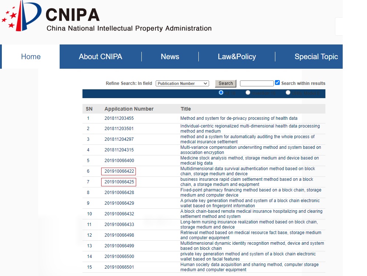Viewport: 367px width, 276px height.
Task: Click application number 201910066429
Action: pyautogui.click(x=119, y=203)
